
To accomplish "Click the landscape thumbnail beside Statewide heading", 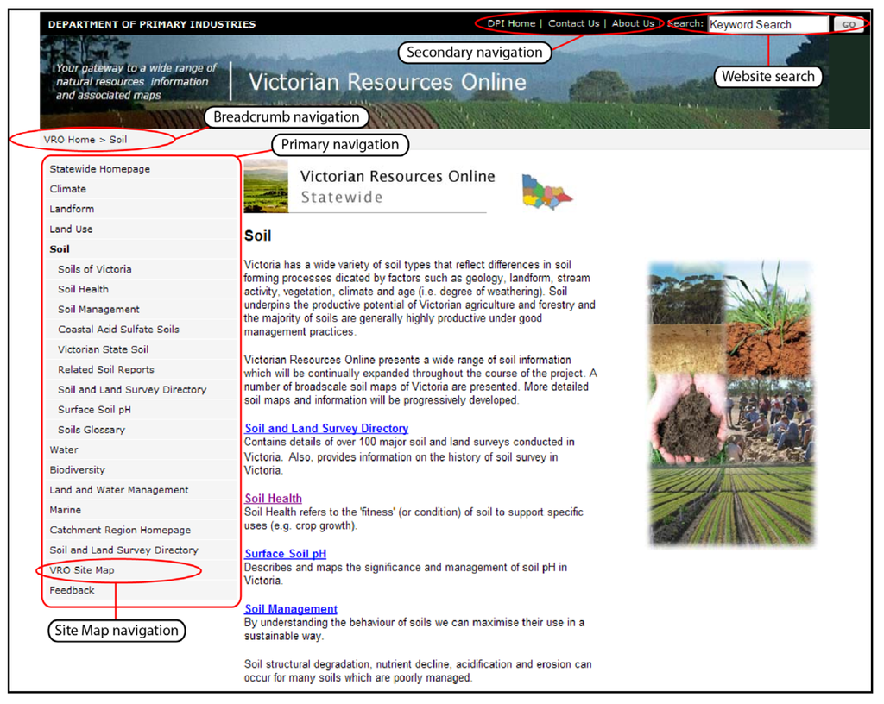I will coord(266,185).
